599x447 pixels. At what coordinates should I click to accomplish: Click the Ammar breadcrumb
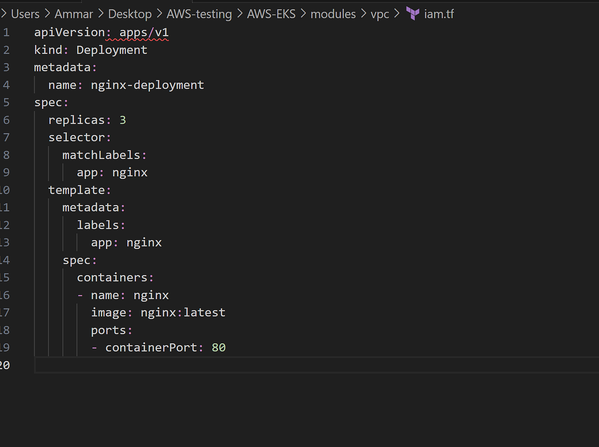[x=73, y=14]
